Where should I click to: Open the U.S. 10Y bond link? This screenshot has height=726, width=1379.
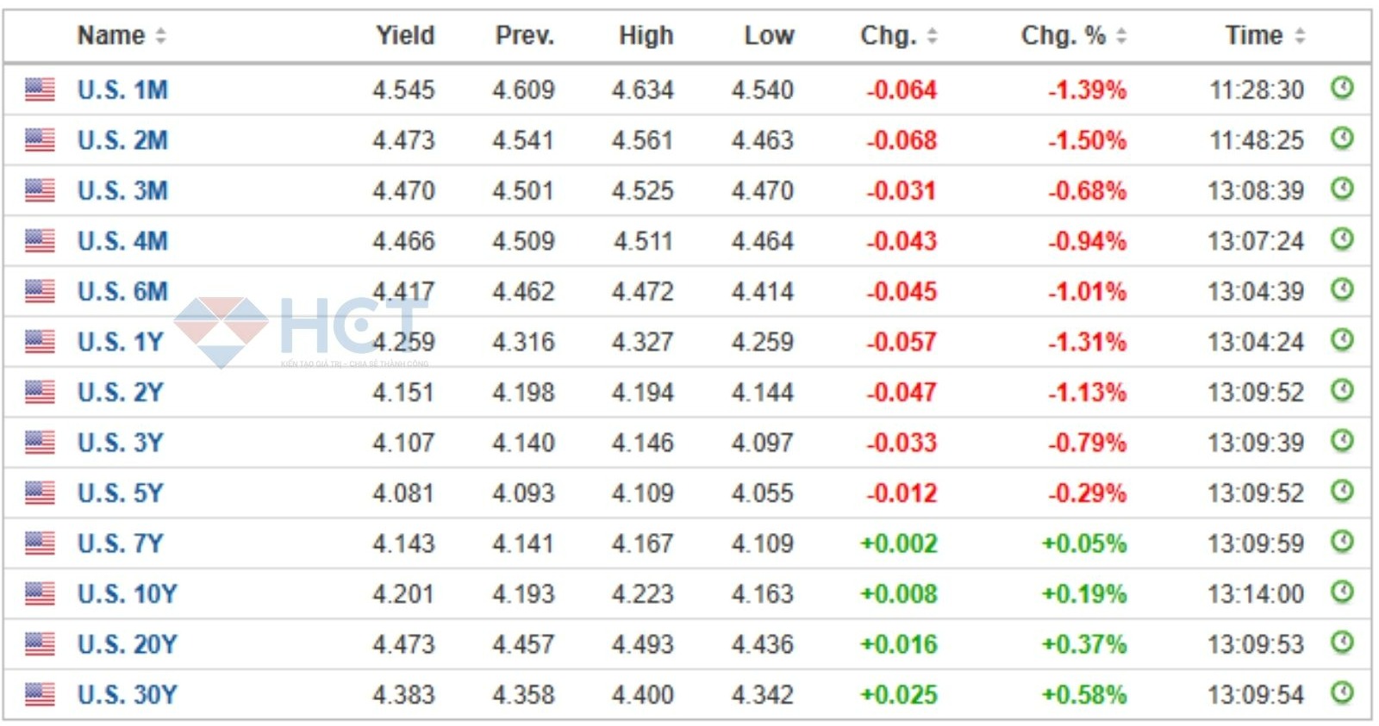(x=127, y=594)
